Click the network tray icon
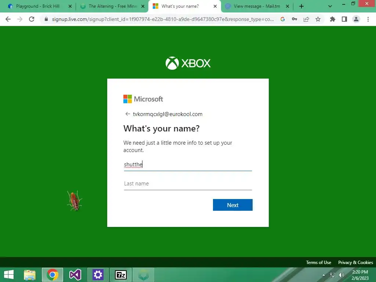 [x=332, y=275]
